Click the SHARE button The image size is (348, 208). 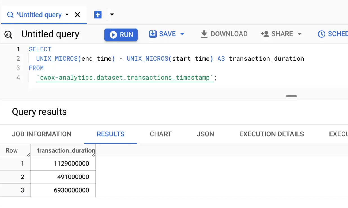(x=277, y=34)
